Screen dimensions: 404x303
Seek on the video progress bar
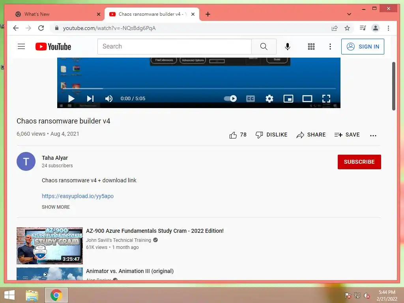(x=198, y=88)
